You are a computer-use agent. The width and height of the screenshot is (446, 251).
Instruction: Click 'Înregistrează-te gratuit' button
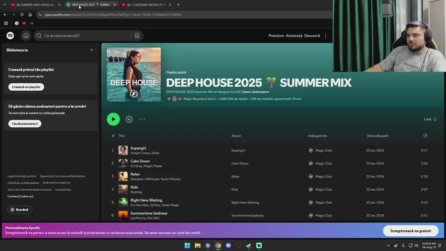410,231
